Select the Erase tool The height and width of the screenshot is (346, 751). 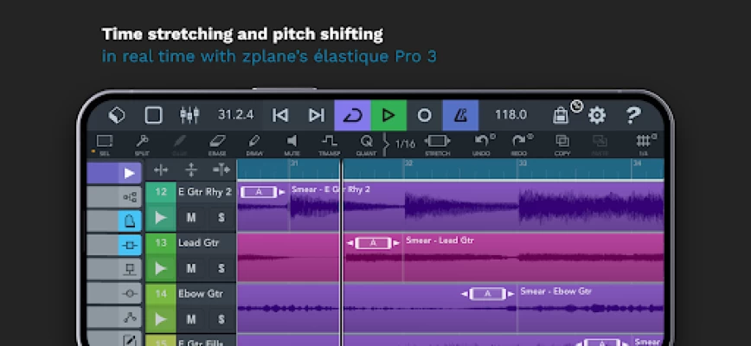[216, 143]
